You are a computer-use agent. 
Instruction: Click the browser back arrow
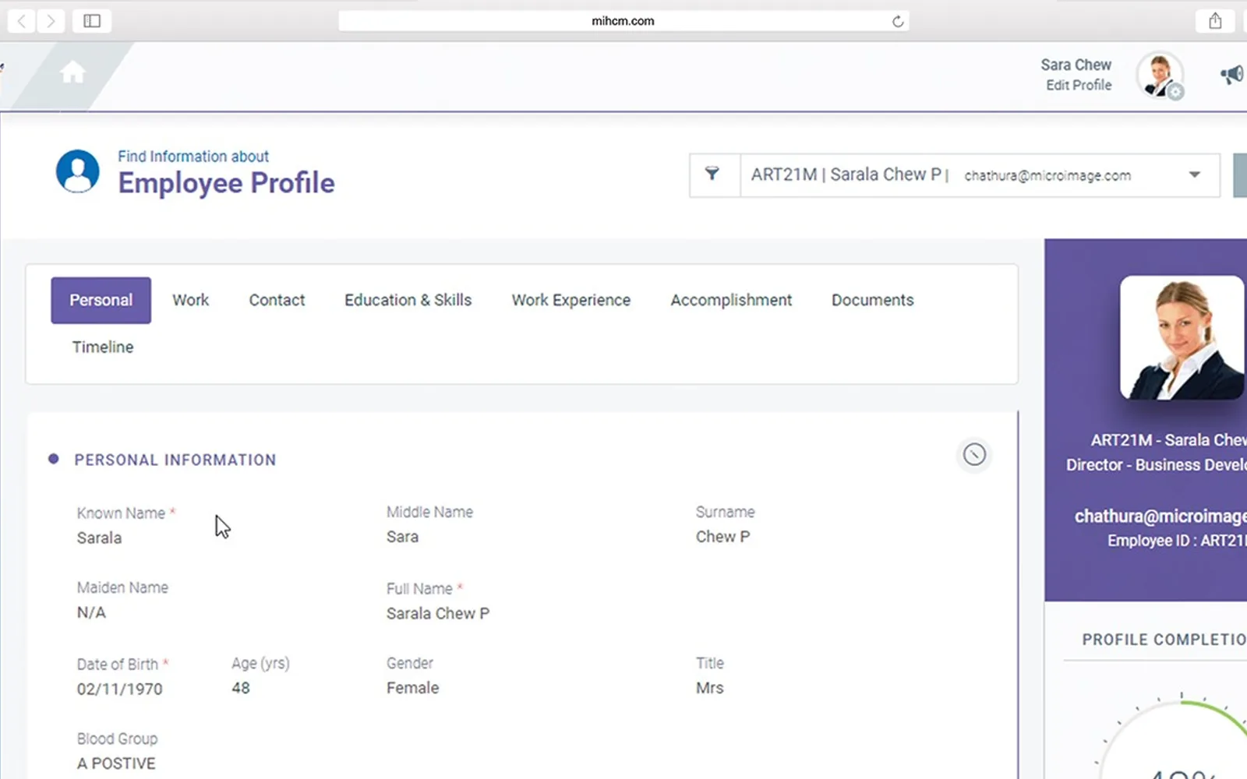tap(22, 21)
